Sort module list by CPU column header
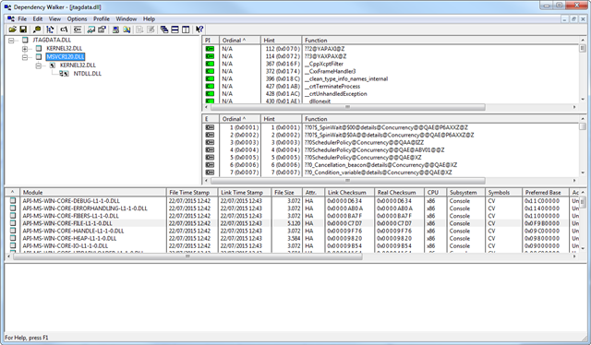The height and width of the screenshot is (345, 591). pyautogui.click(x=435, y=193)
